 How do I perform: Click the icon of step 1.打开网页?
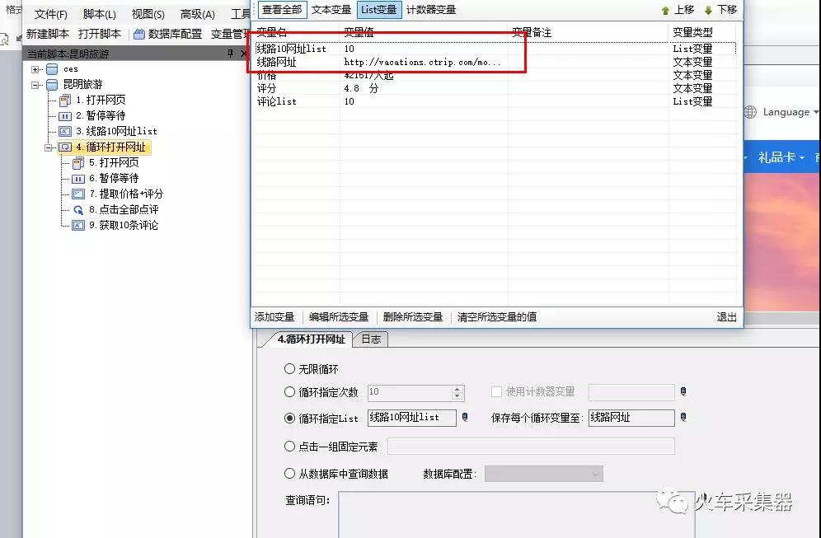tap(65, 101)
